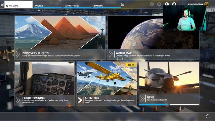This screenshot has width=215, height=121.
Task: Open the Marketplace tab
Action: tap(77, 6)
